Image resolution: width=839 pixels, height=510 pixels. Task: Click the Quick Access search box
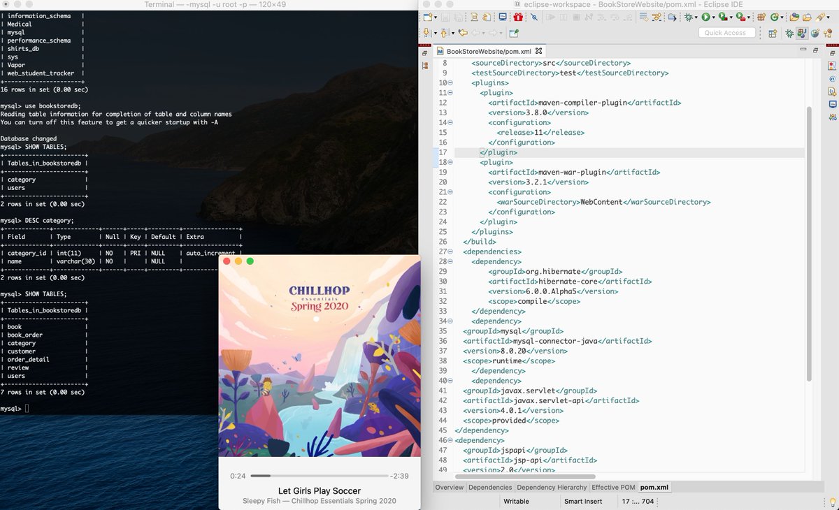(x=727, y=32)
